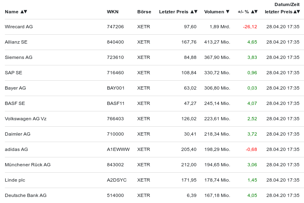Click the BASF SE name
Image resolution: width=304 pixels, height=203 pixels.
pos(15,103)
